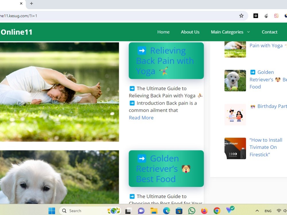This screenshot has width=287, height=215.
Task: Open the purple video chat app in taskbar
Action: (x=141, y=211)
